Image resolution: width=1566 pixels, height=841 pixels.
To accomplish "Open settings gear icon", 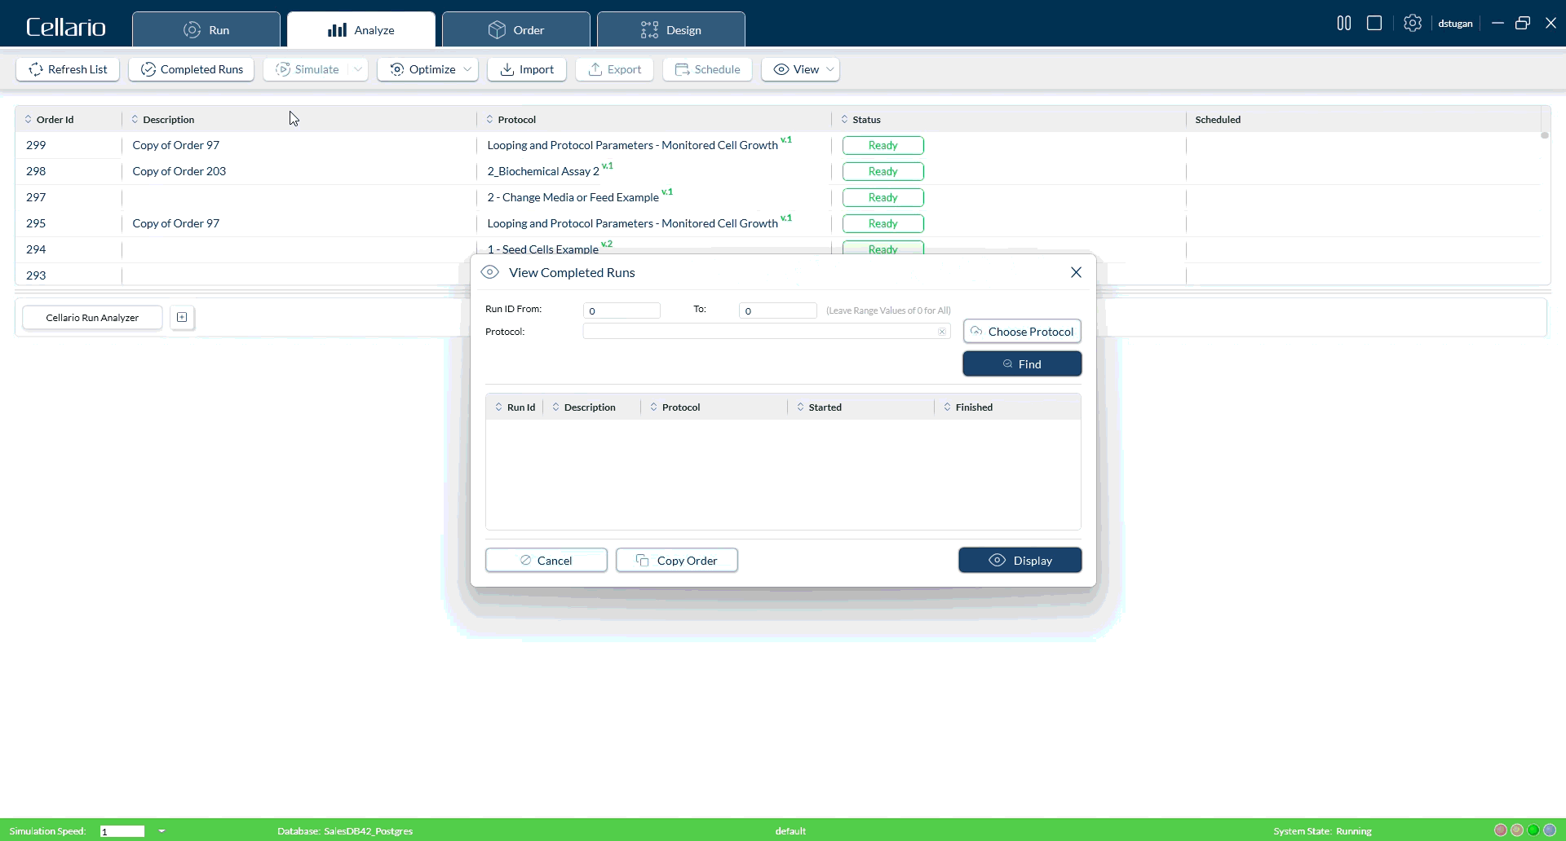I will (x=1413, y=23).
